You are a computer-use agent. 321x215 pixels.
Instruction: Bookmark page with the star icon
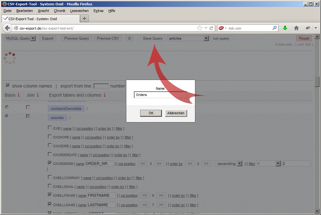(200, 28)
